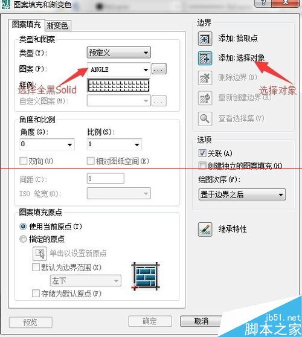Click the Add: Select Objects (添加:选择对象) icon
The image size is (302, 337).
point(205,58)
